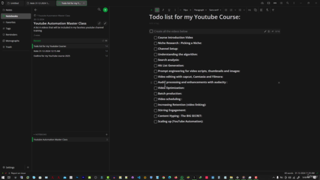Select Youtube Automation Master Class under NOTEBOOKS

coord(70,139)
